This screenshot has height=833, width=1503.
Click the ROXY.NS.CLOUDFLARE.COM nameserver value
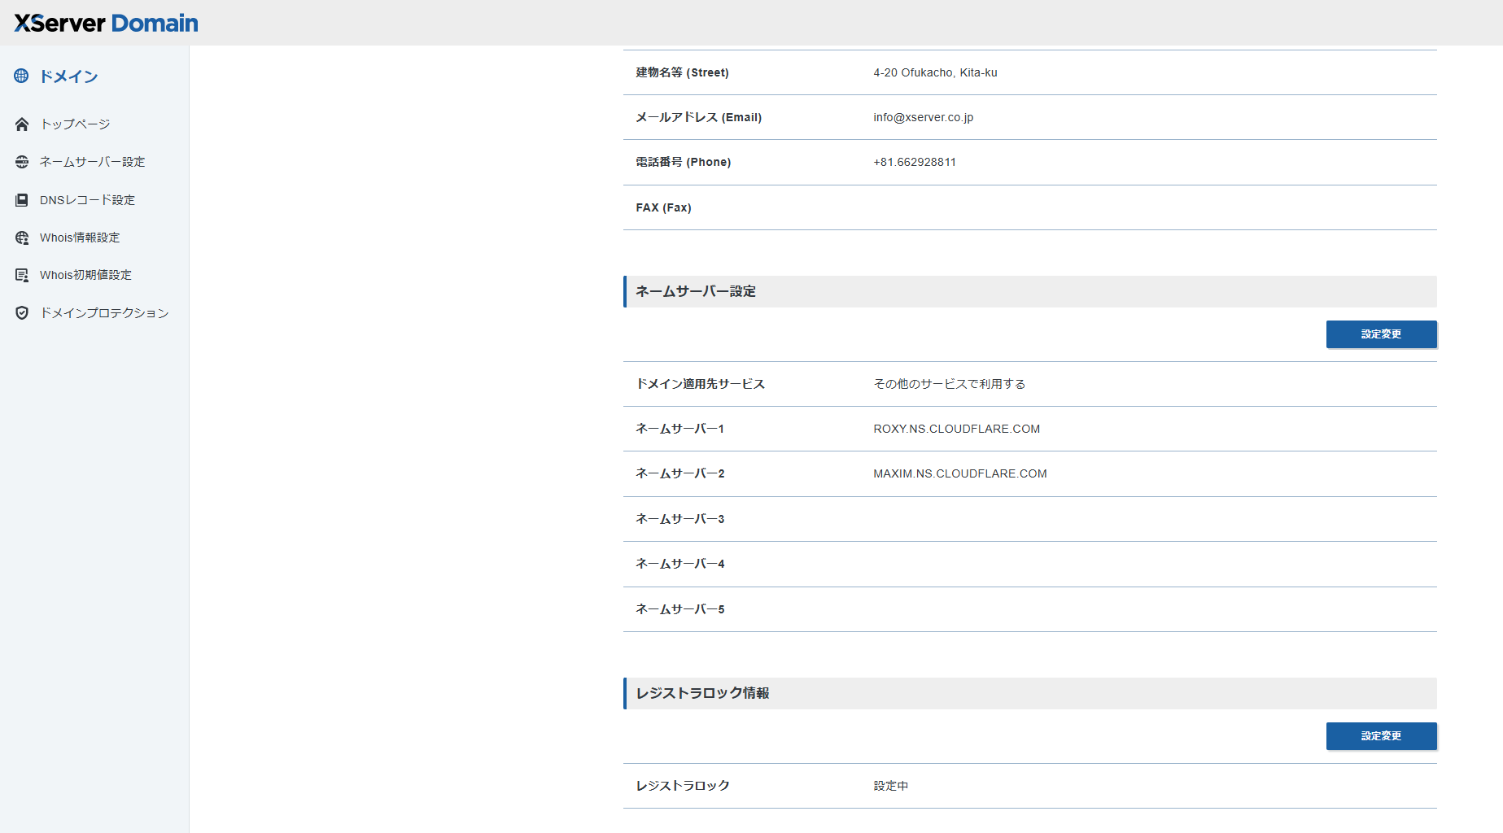click(x=956, y=429)
